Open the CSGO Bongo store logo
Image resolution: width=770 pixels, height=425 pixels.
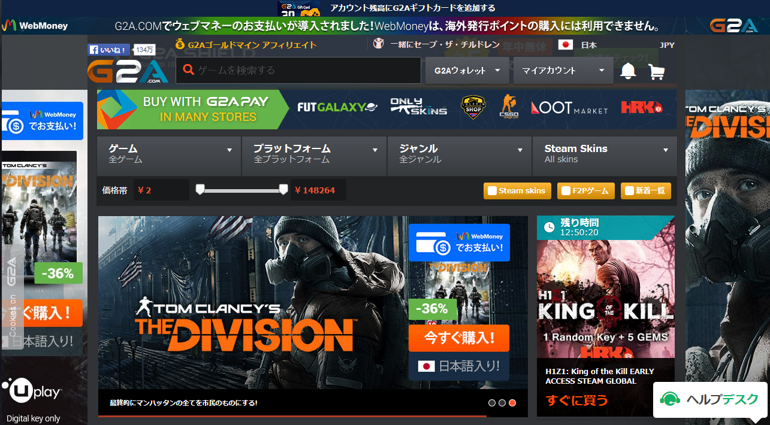tap(509, 107)
